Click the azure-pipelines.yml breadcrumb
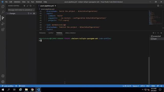164x92 pixels. point(48,9)
